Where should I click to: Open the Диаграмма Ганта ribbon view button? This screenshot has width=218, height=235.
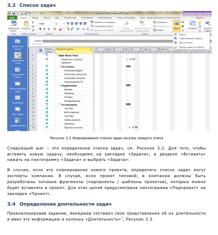14,26
